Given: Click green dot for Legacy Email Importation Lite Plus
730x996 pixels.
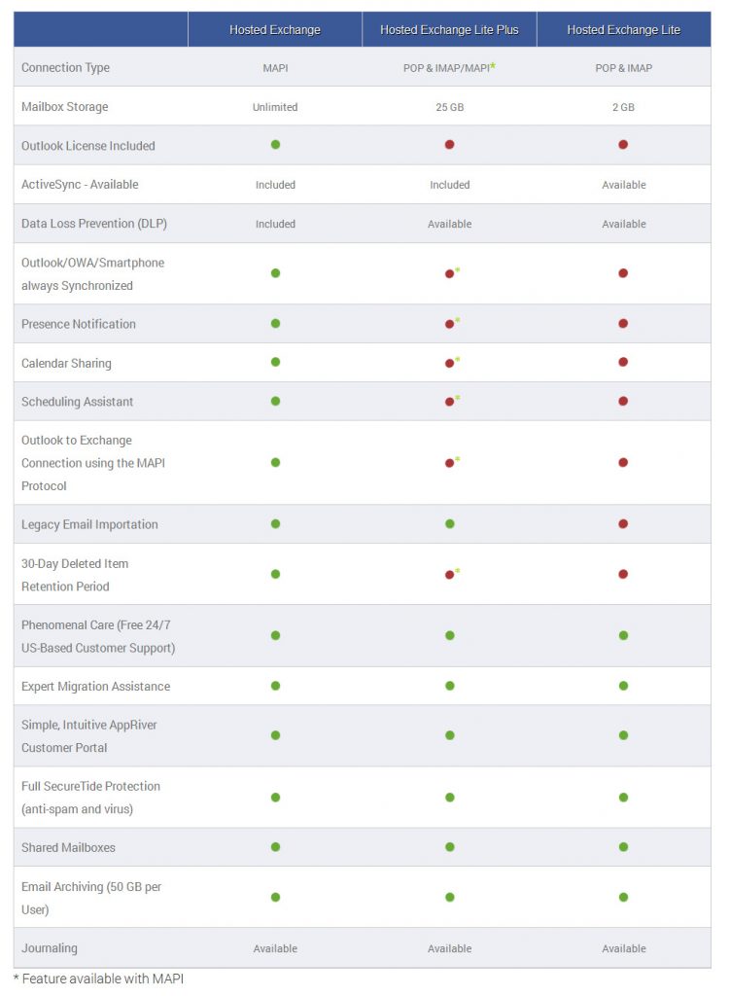Looking at the screenshot, I should (x=449, y=524).
